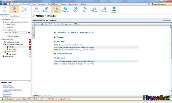This screenshot has height=103, width=172.
Task: Select AMD3200 computer in tree
Action: point(12,47)
